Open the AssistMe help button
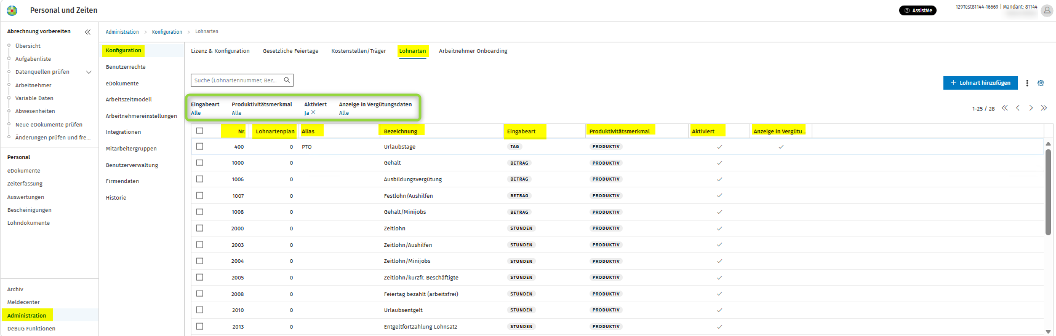Viewport: 1056px width, 336px height. pos(918,10)
